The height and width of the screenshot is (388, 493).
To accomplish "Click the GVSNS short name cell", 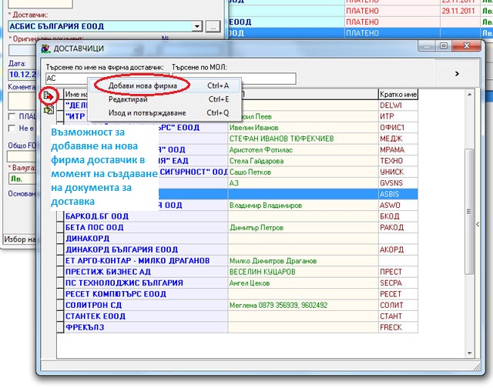I will [x=398, y=183].
